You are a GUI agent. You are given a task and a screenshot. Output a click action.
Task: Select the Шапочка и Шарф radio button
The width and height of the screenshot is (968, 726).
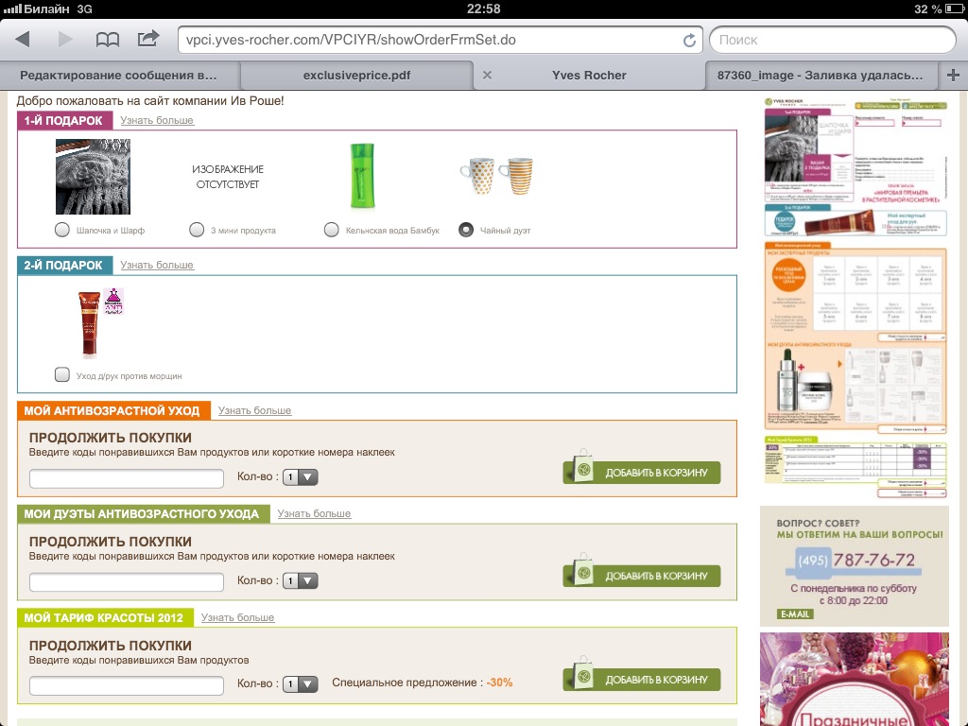pyautogui.click(x=62, y=230)
